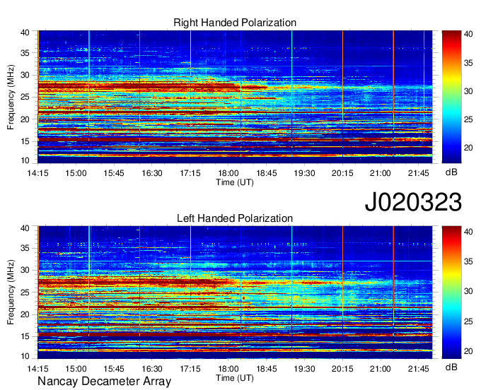This screenshot has height=390, width=481.
Task: Click the Left Handed Polarization title
Action: point(235,218)
